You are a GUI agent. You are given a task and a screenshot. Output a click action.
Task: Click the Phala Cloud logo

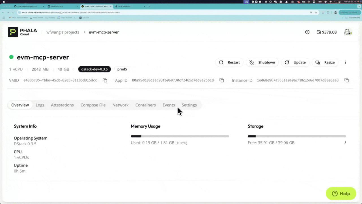pos(23,32)
